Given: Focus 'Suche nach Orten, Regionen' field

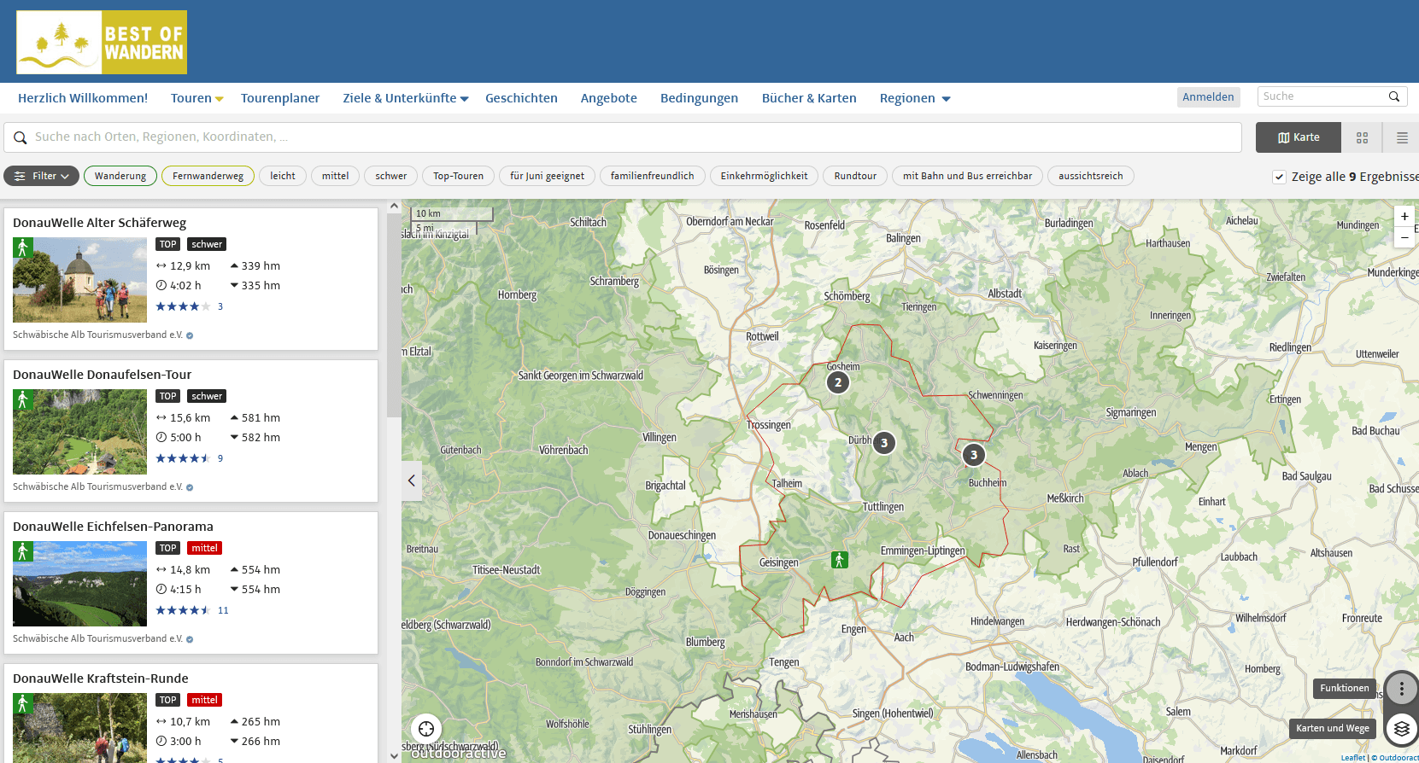Looking at the screenshot, I should click(623, 137).
